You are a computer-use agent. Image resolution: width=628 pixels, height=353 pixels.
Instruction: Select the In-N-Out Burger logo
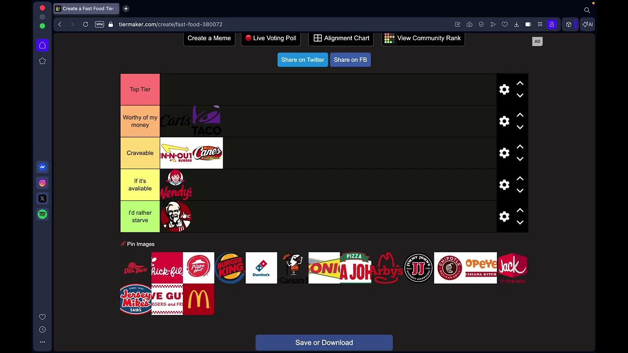click(176, 153)
